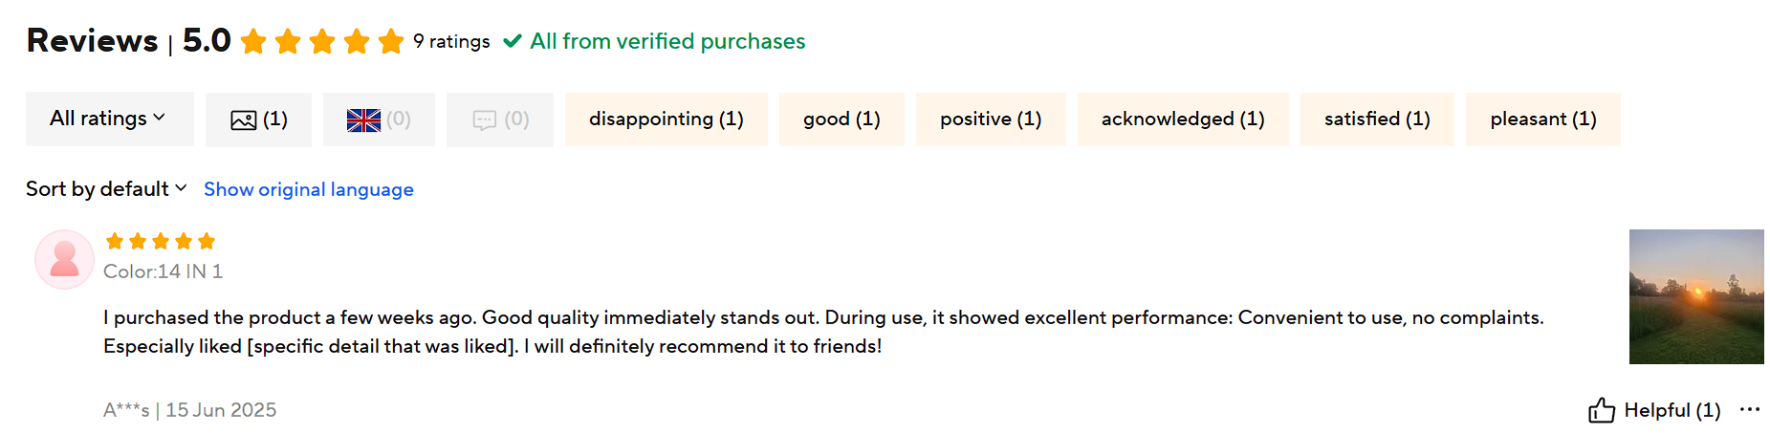Filter reviews with photos
This screenshot has width=1770, height=434.
click(x=258, y=119)
